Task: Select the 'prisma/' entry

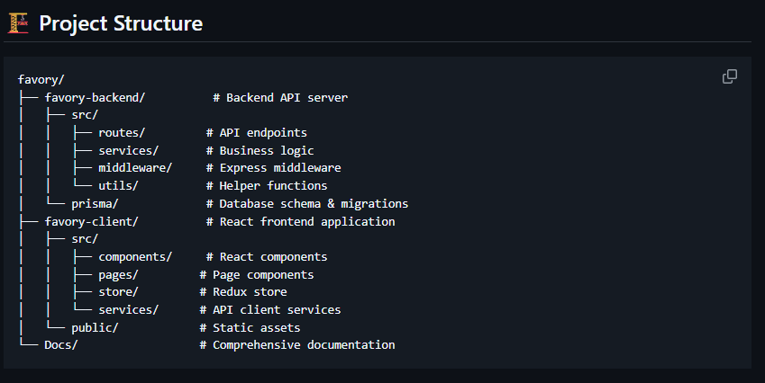Action: click(x=95, y=203)
